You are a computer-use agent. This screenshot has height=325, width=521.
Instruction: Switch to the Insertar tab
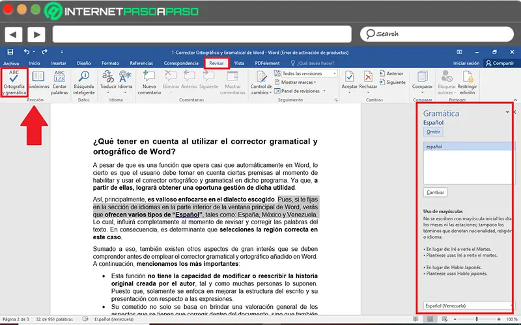coord(59,63)
